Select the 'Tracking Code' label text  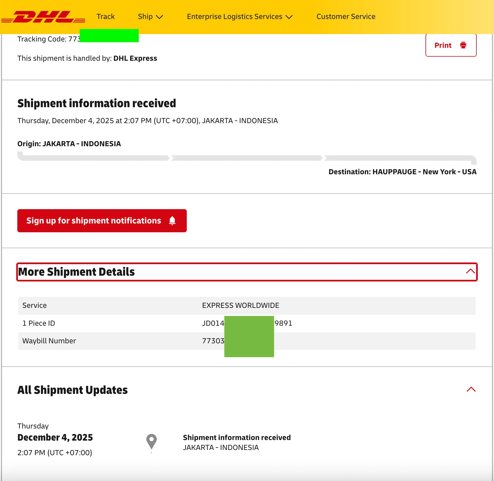tap(42, 39)
